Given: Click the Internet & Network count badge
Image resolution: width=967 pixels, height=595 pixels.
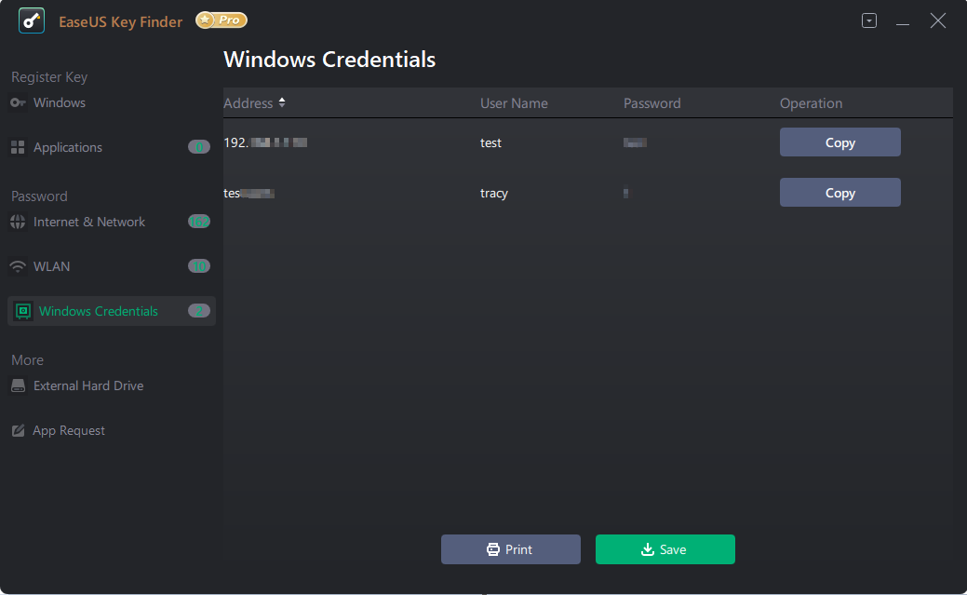Looking at the screenshot, I should 199,222.
